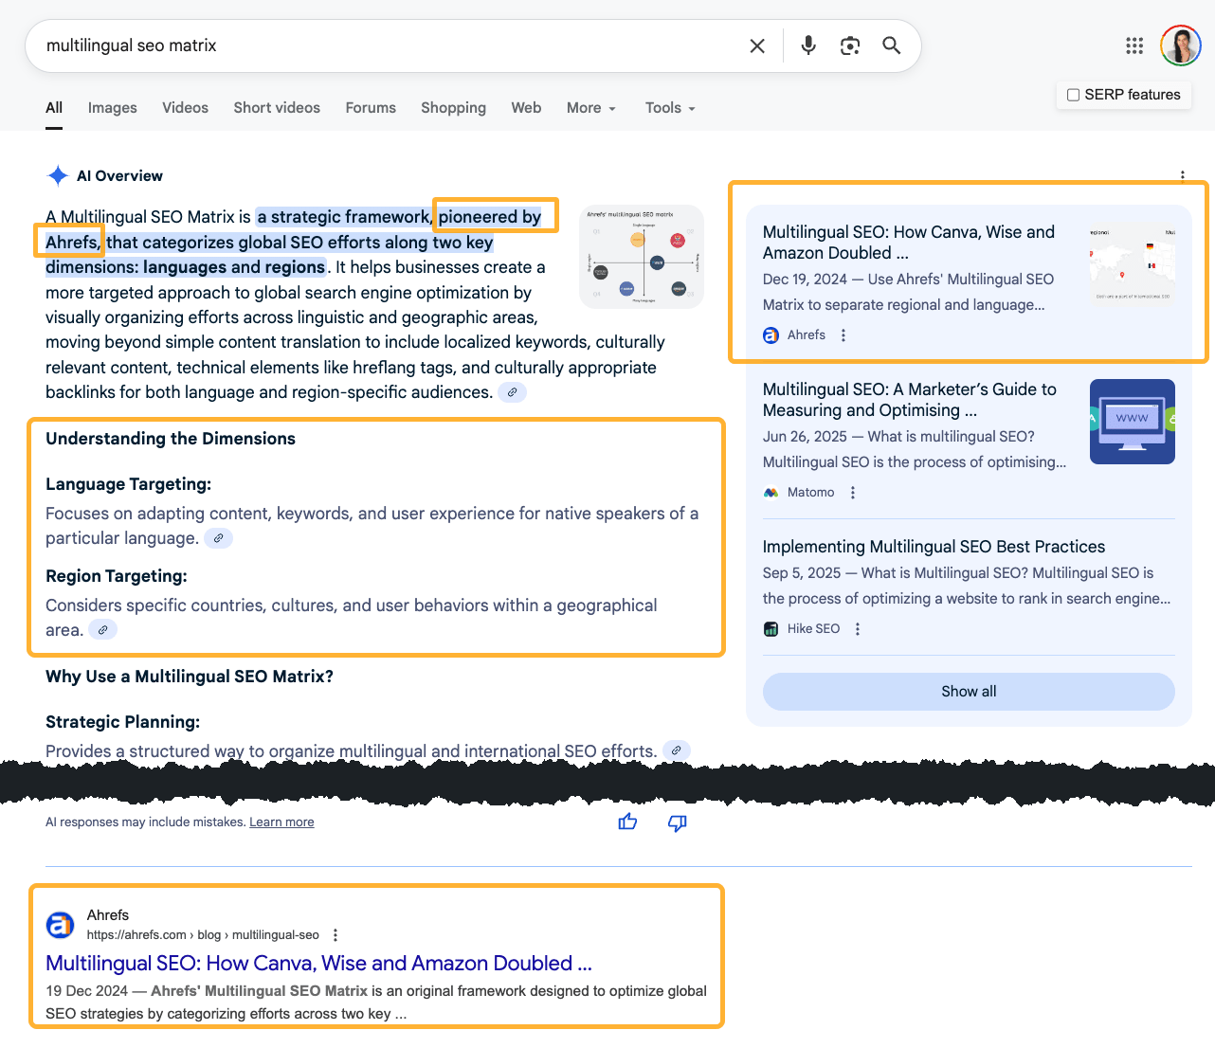
Task: Activate voice search with the microphone icon
Action: click(x=807, y=45)
